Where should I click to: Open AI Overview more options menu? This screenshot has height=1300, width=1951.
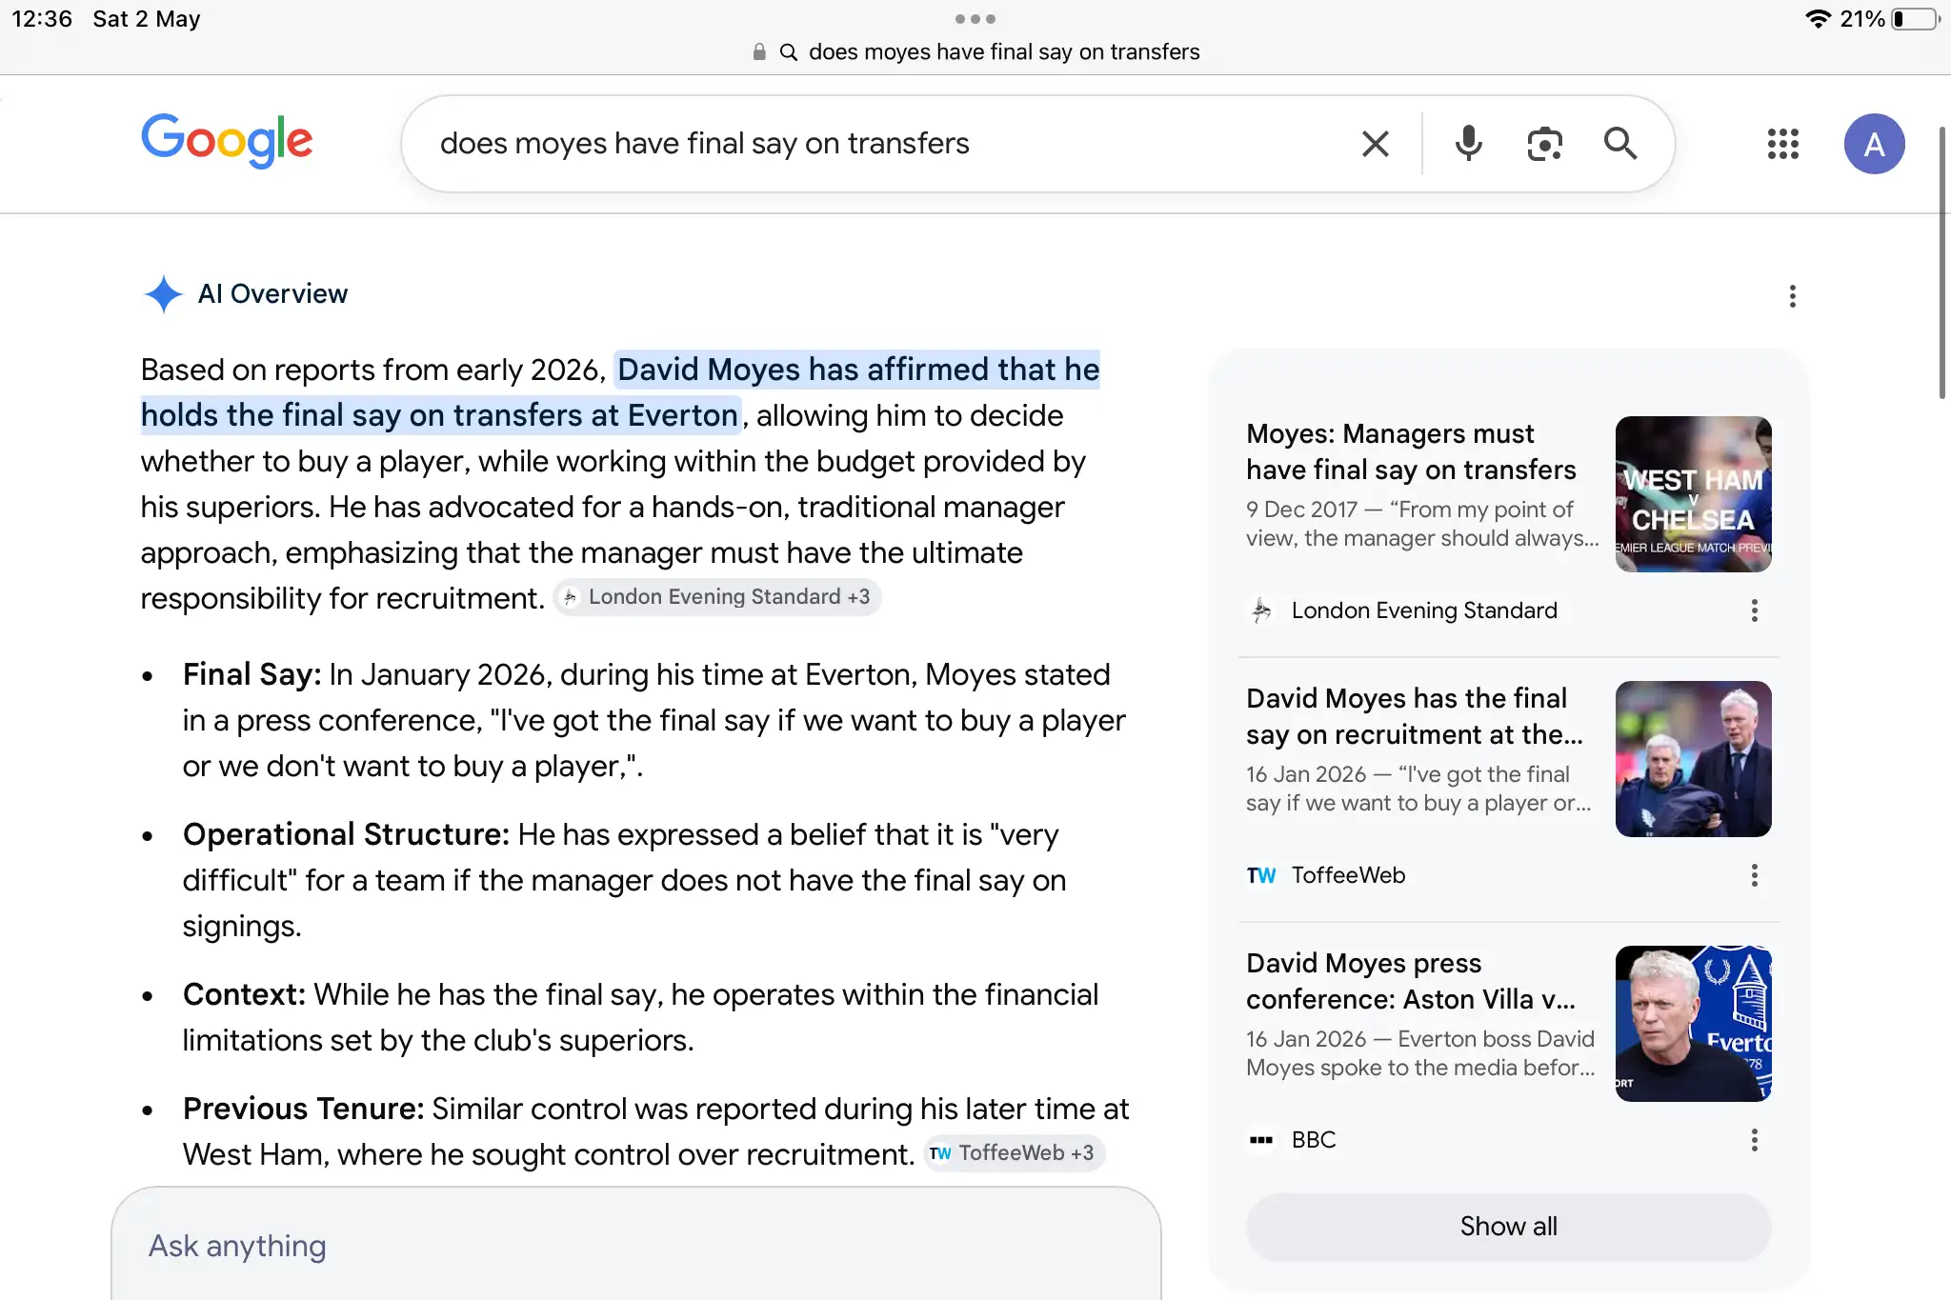pos(1792,296)
